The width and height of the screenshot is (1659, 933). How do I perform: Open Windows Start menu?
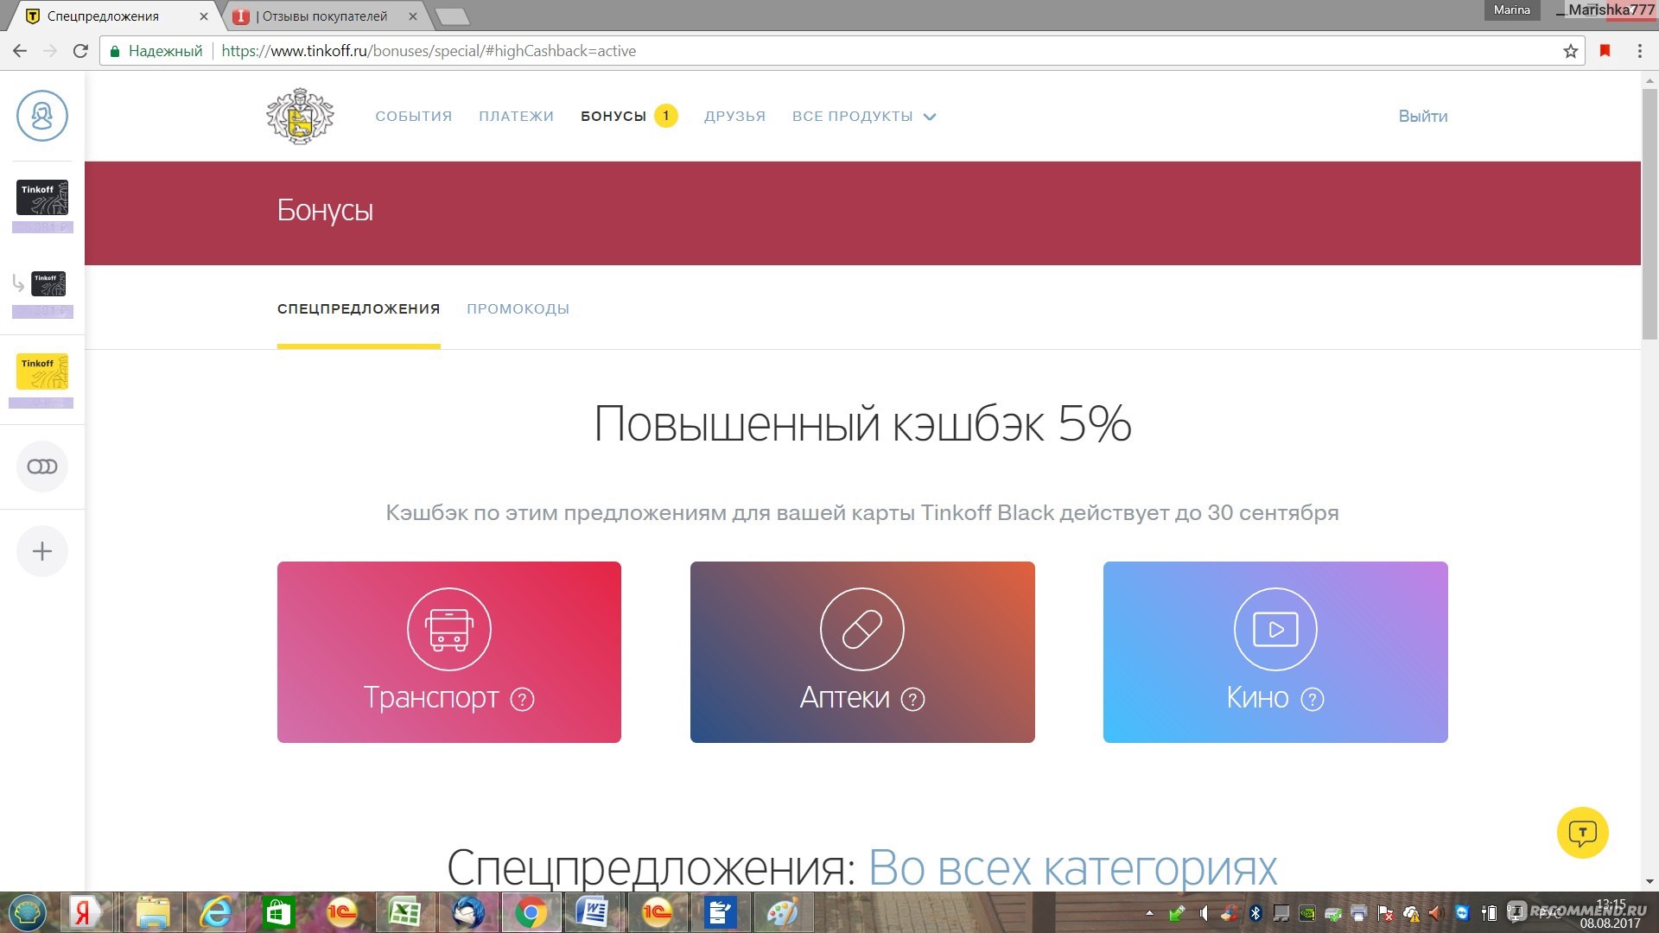pos(27,912)
